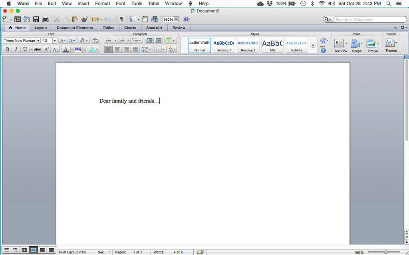Click the Paste icon in the toolbar
Viewport: 409px width, 255px height.
click(74, 19)
